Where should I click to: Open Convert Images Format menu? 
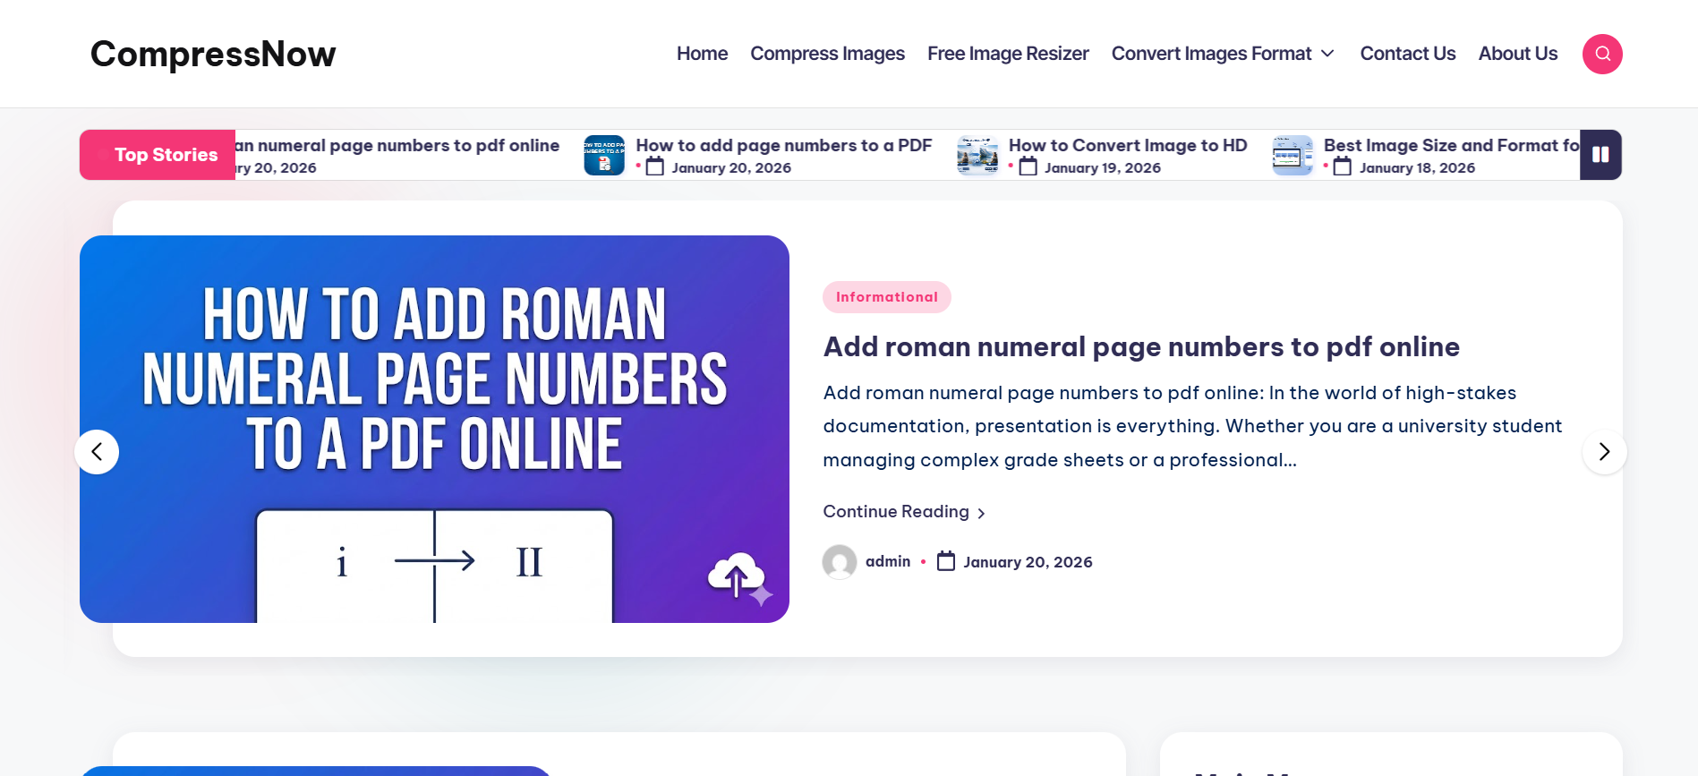[1211, 54]
